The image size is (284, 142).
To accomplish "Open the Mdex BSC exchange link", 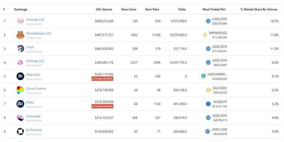I will pos(33,75).
